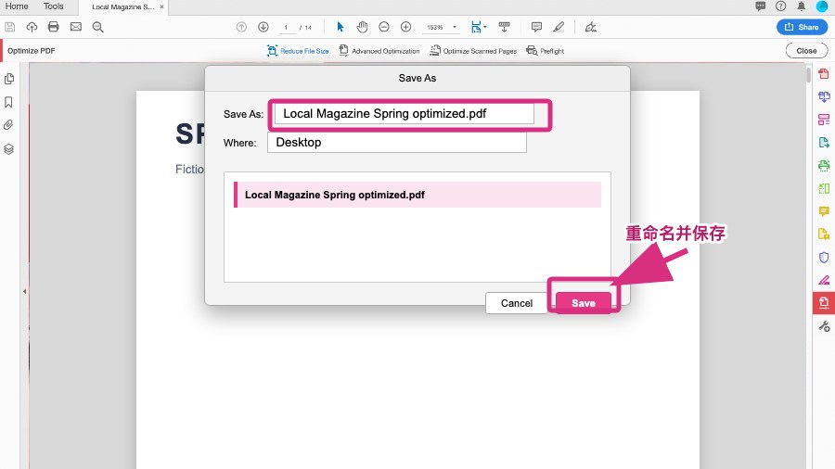
Task: Open the layers panel icon
Action: point(8,149)
